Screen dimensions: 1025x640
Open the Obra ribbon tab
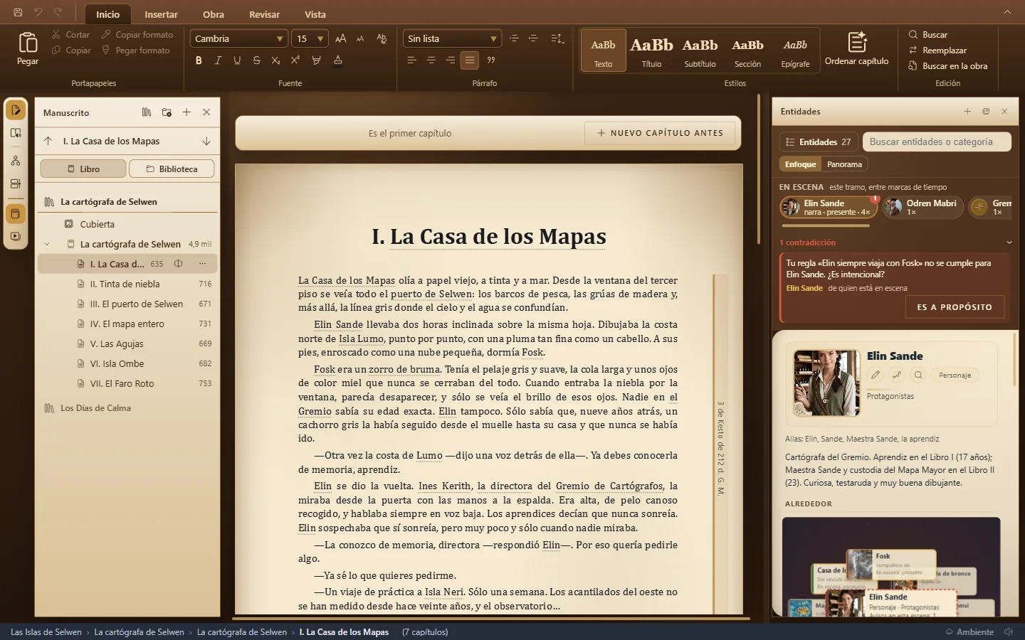tap(213, 14)
